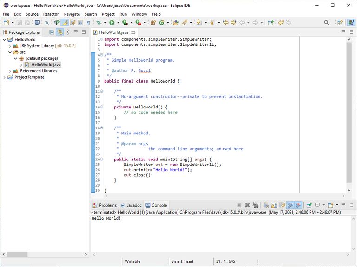Open the Run button dropdown arrow

coord(118,22)
